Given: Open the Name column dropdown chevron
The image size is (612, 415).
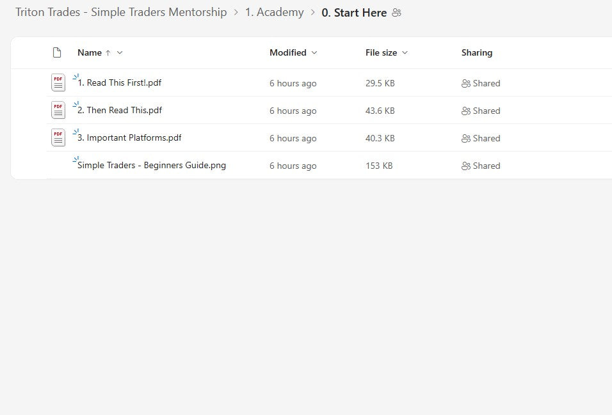Looking at the screenshot, I should [119, 52].
